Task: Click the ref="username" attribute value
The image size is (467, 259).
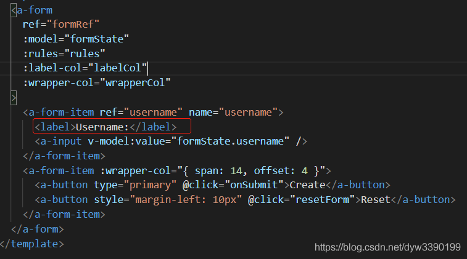Action: (x=153, y=112)
